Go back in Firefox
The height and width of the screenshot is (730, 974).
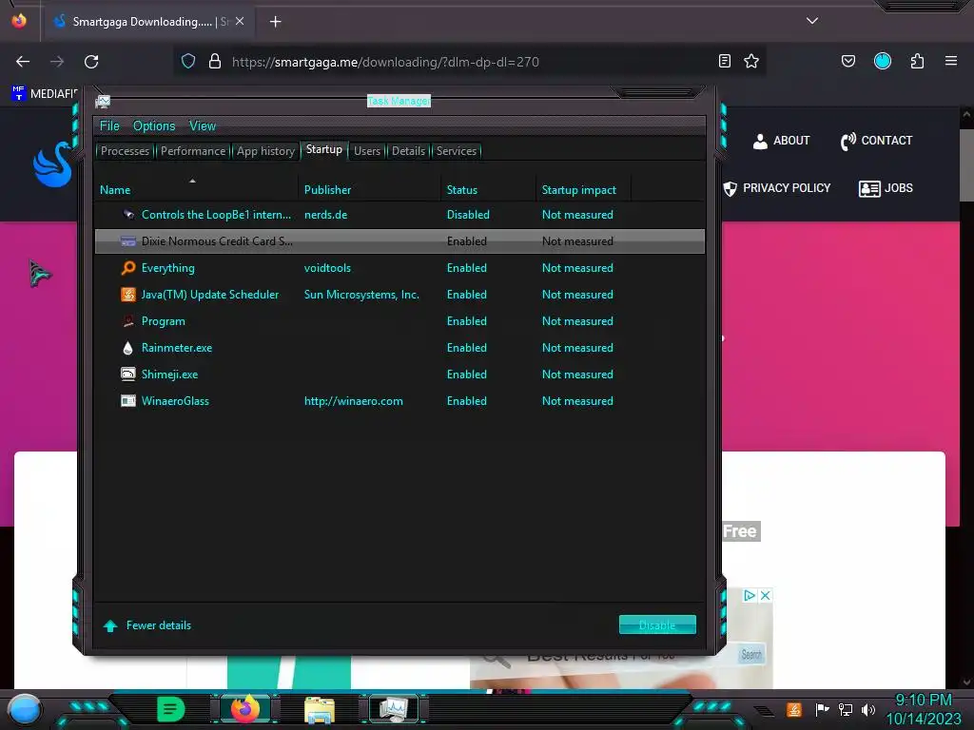pos(23,62)
